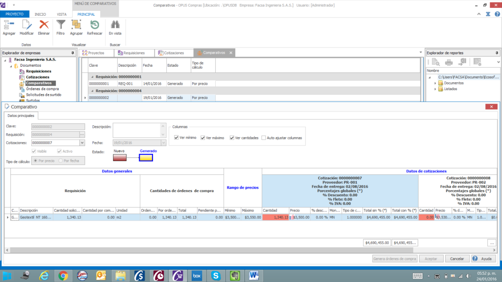This screenshot has width=502, height=282.
Task: Enable Auto ajustar columnas checkbox
Action: tap(264, 138)
